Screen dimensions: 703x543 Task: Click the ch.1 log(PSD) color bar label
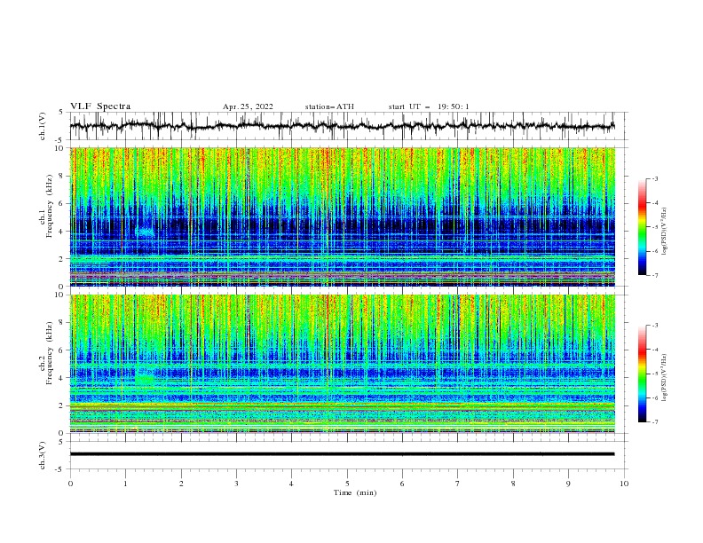[665, 232]
